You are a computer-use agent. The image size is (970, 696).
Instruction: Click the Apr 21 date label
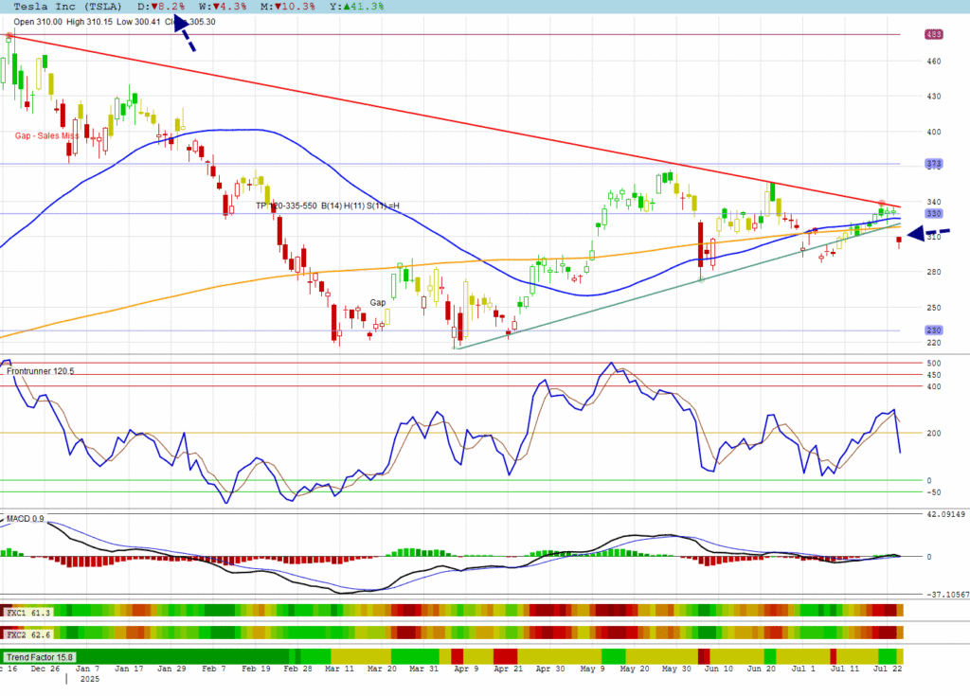click(508, 669)
